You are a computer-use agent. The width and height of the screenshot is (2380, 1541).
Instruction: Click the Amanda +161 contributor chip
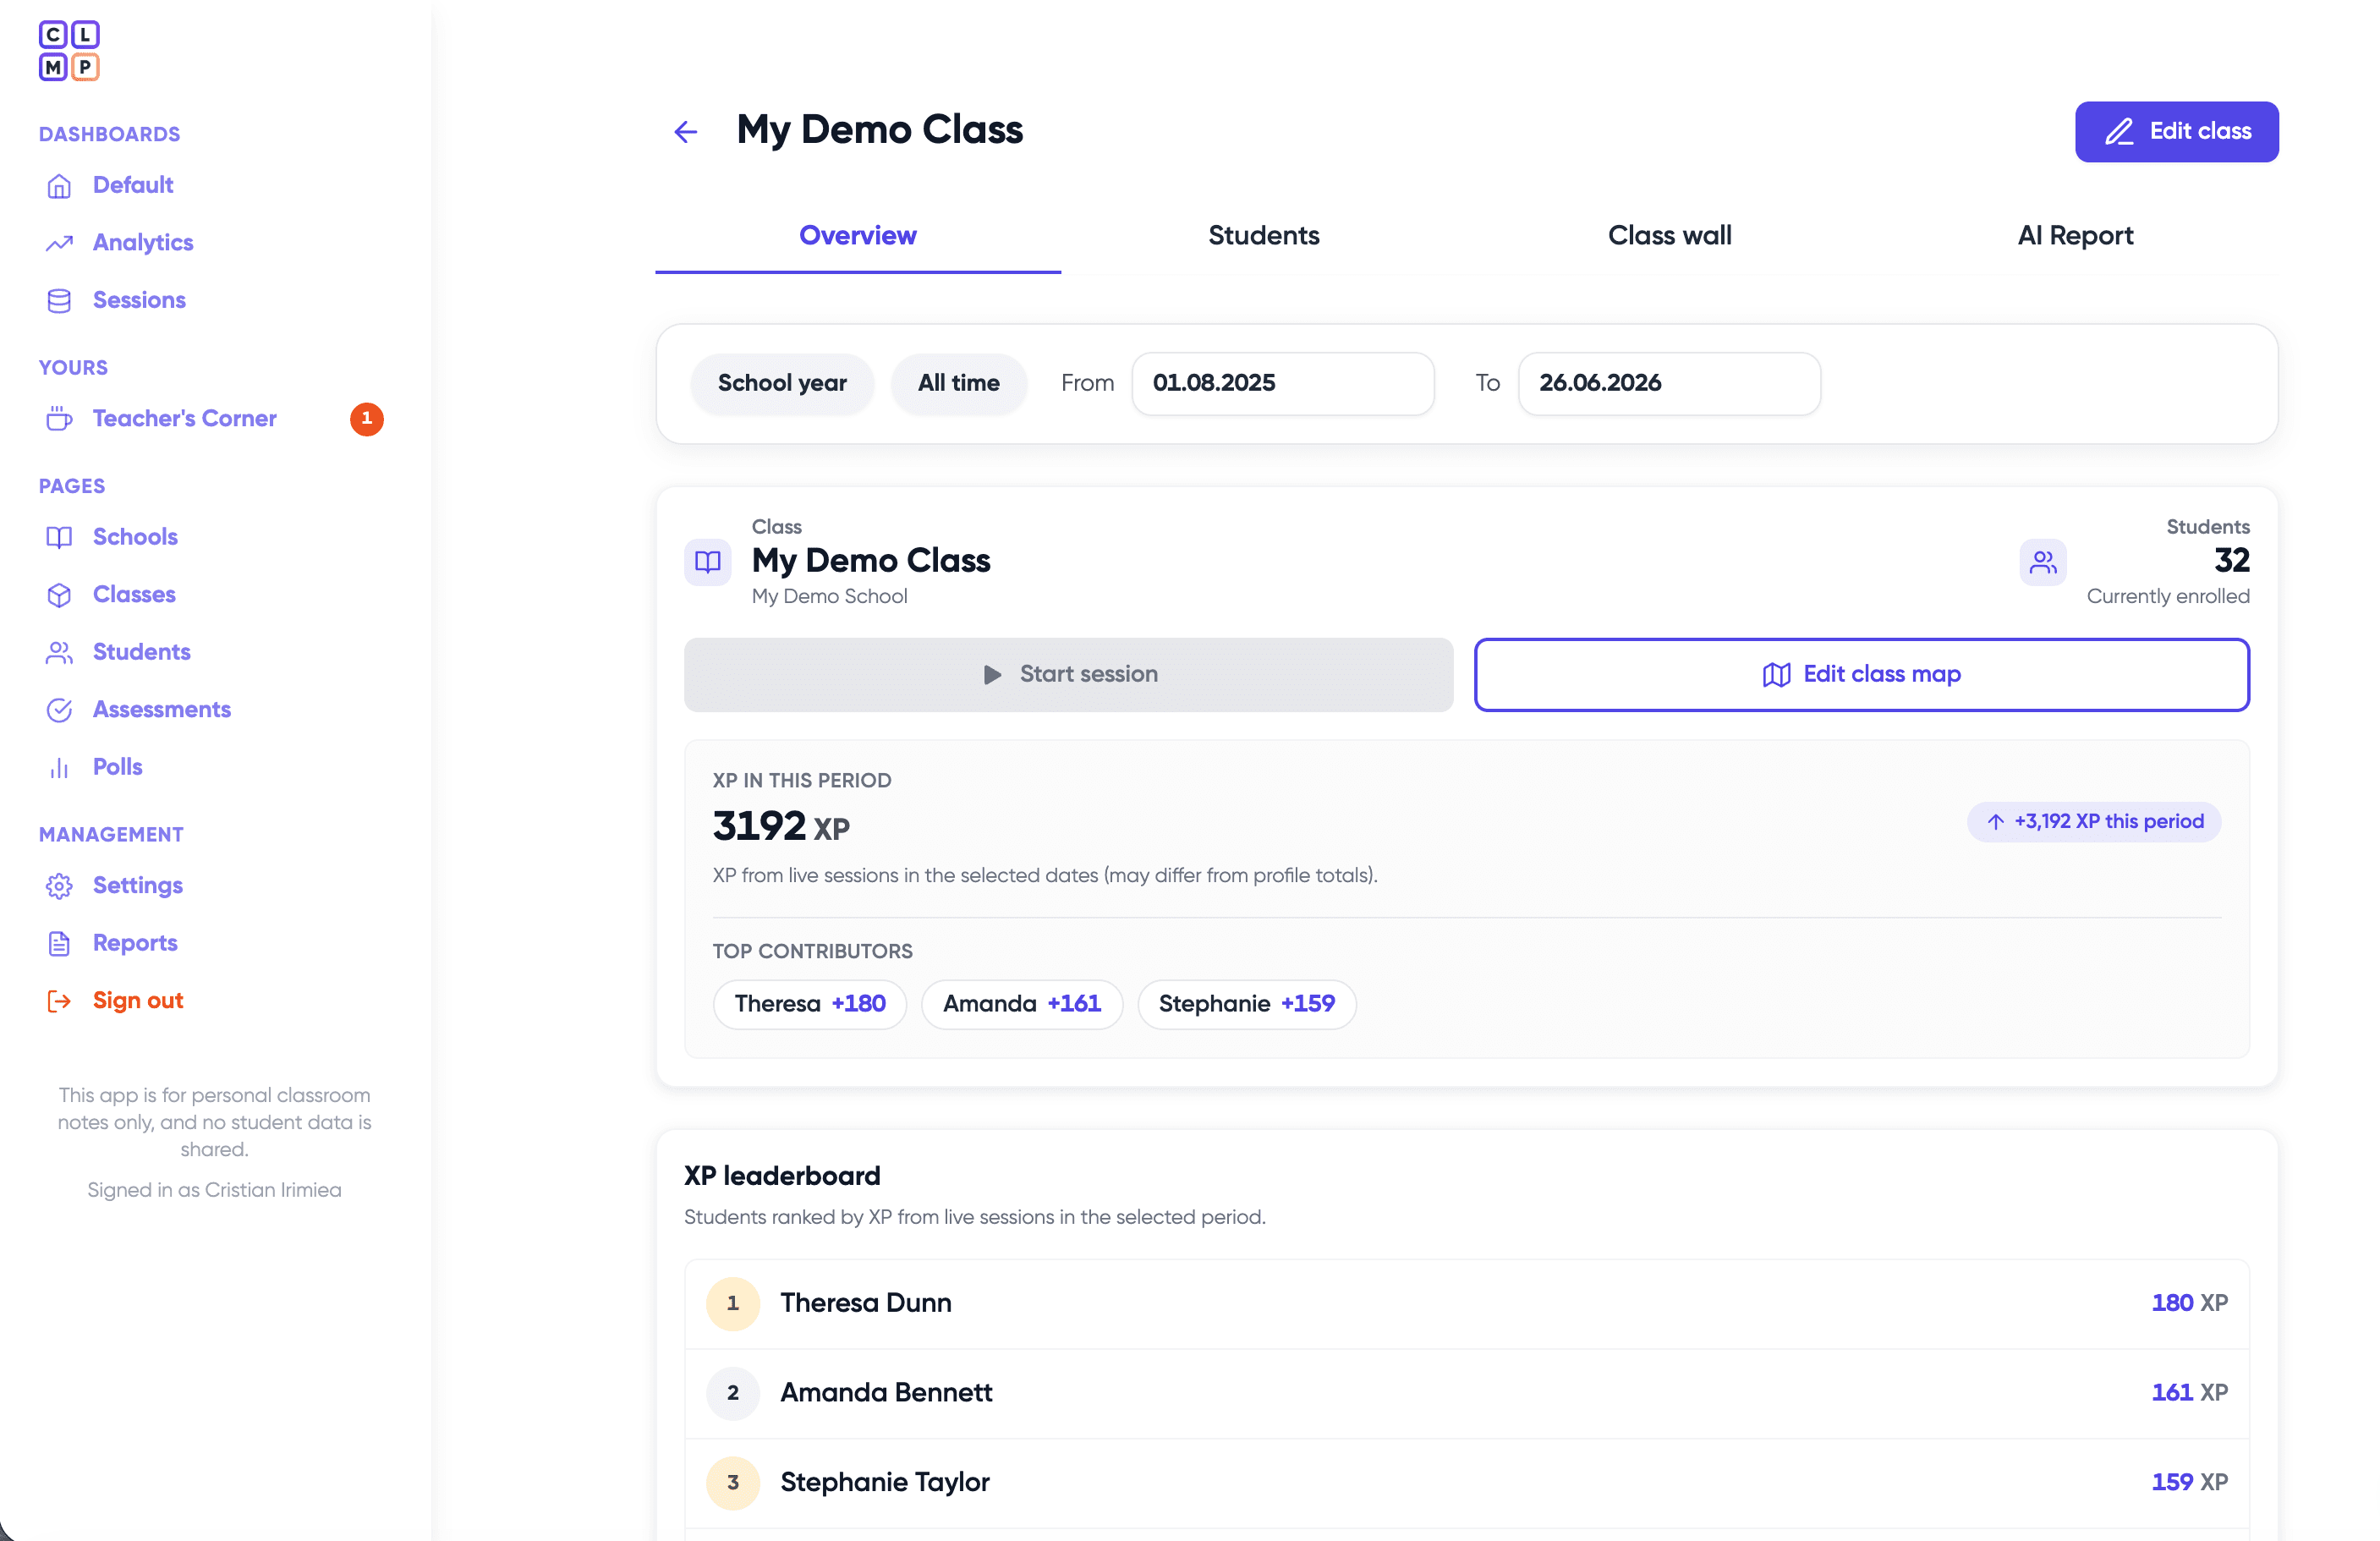tap(1022, 1004)
